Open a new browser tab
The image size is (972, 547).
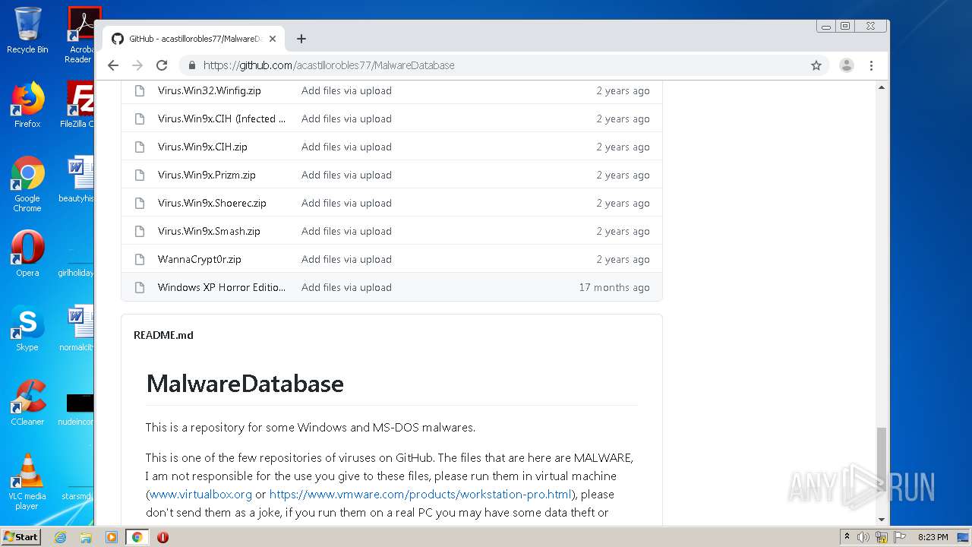click(301, 39)
